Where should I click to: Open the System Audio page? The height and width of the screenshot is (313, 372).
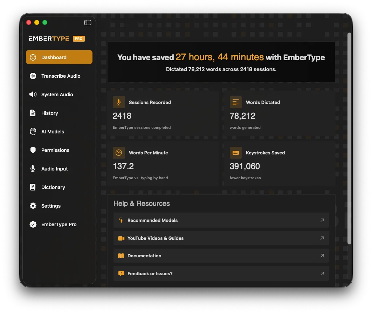tap(59, 95)
